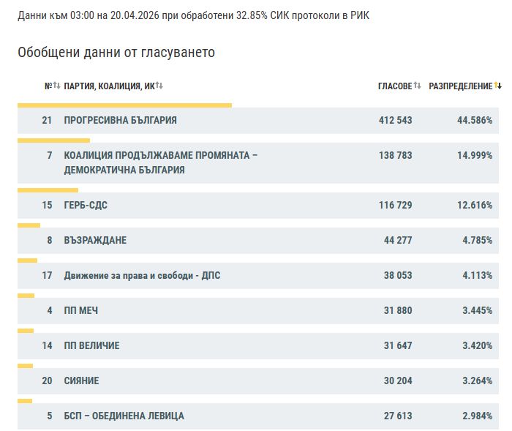This screenshot has width=512, height=431.
Task: Click КОАЛИЦИЯ ПРОДЪЛЖАВАМЕ ПРОМЯНАТА – ДЕМОКРАТИЧНА БЪЛГАРИЯ
Action: (161, 162)
